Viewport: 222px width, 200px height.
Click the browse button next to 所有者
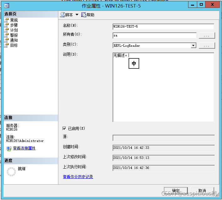[x=207, y=35]
